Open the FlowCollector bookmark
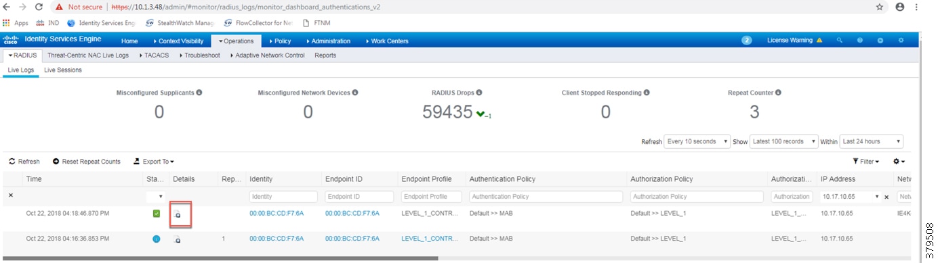938x263 pixels. tap(258, 22)
